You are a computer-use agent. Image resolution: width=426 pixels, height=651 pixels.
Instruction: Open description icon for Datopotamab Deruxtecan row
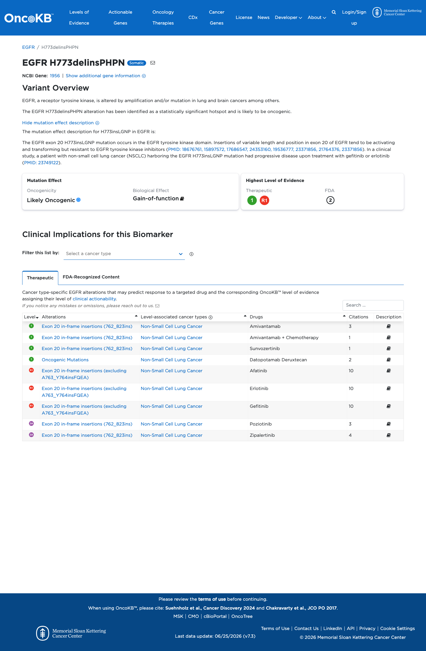(x=389, y=360)
